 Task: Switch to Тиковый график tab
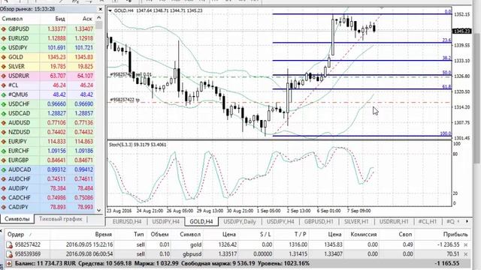[60, 219]
